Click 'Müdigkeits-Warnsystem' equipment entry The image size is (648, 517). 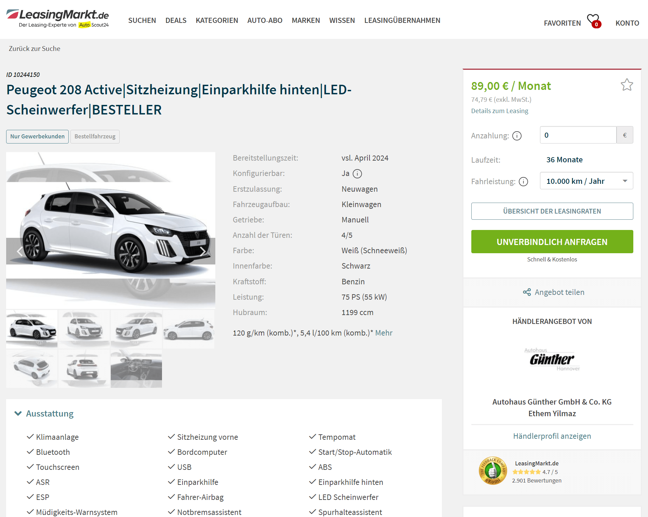(x=77, y=512)
